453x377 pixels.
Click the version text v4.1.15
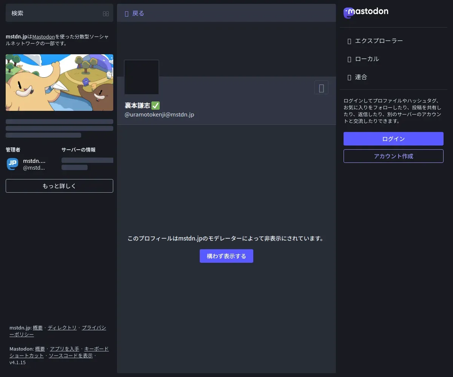(18, 362)
